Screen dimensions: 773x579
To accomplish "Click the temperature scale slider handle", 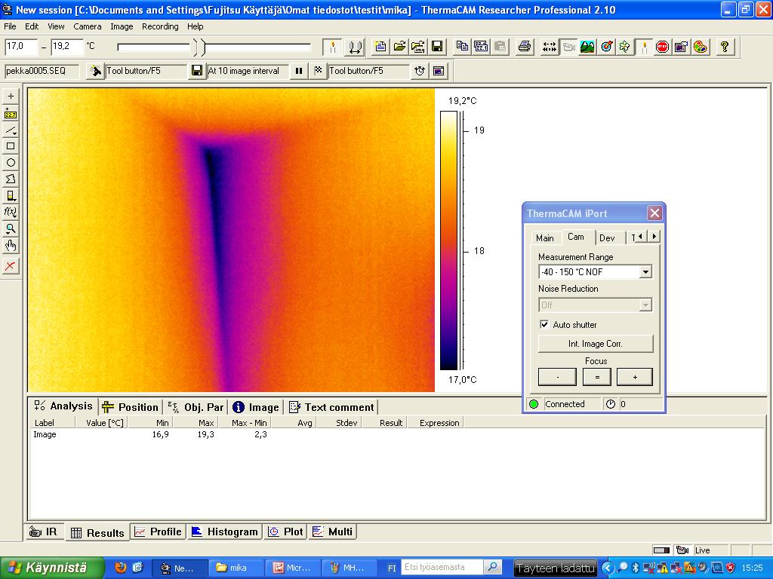I will [199, 47].
